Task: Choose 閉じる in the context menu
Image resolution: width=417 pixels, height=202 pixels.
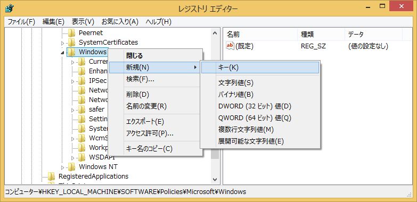Action: click(x=156, y=56)
